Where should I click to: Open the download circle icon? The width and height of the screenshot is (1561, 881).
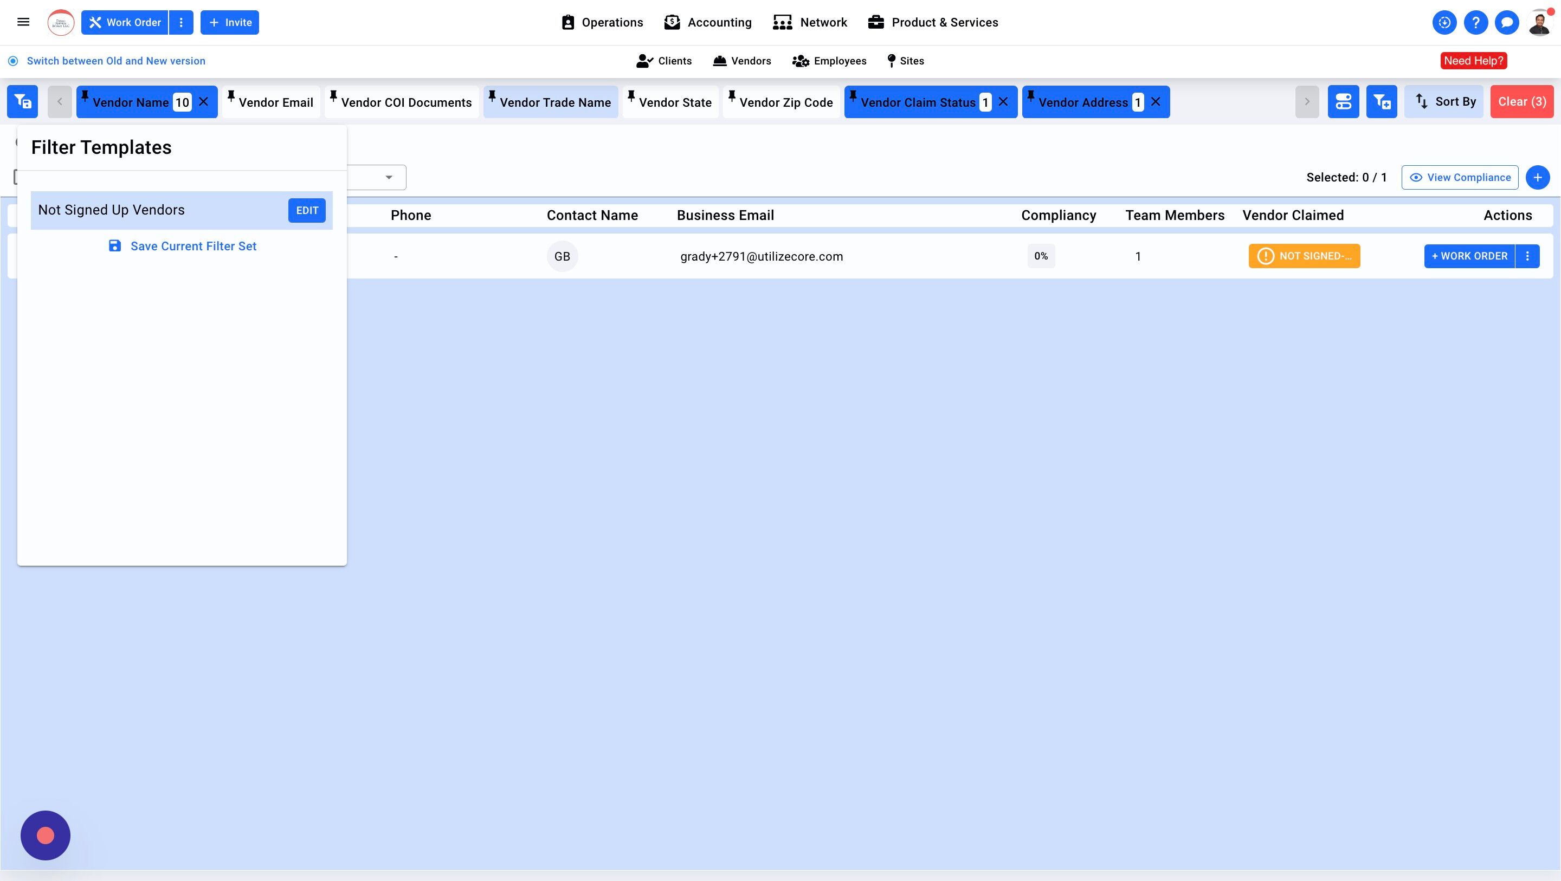(x=1444, y=23)
